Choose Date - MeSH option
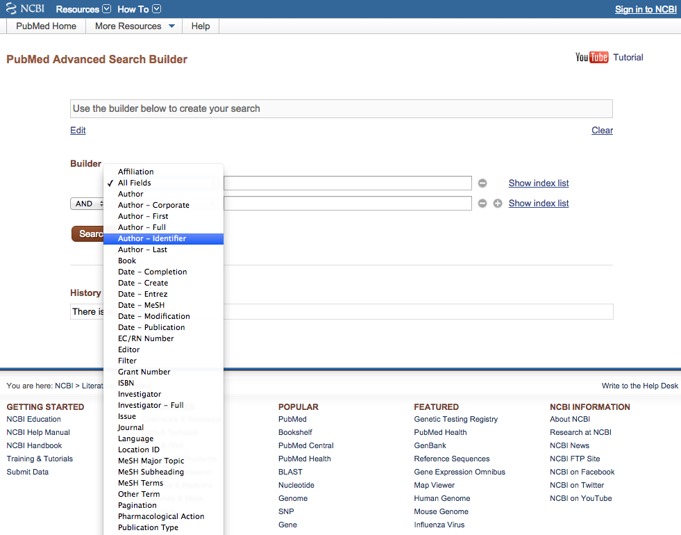The image size is (681, 535). point(163,305)
